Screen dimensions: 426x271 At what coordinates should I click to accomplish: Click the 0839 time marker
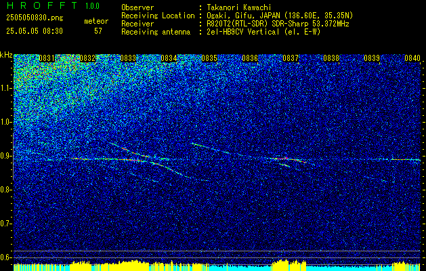coord(372,58)
